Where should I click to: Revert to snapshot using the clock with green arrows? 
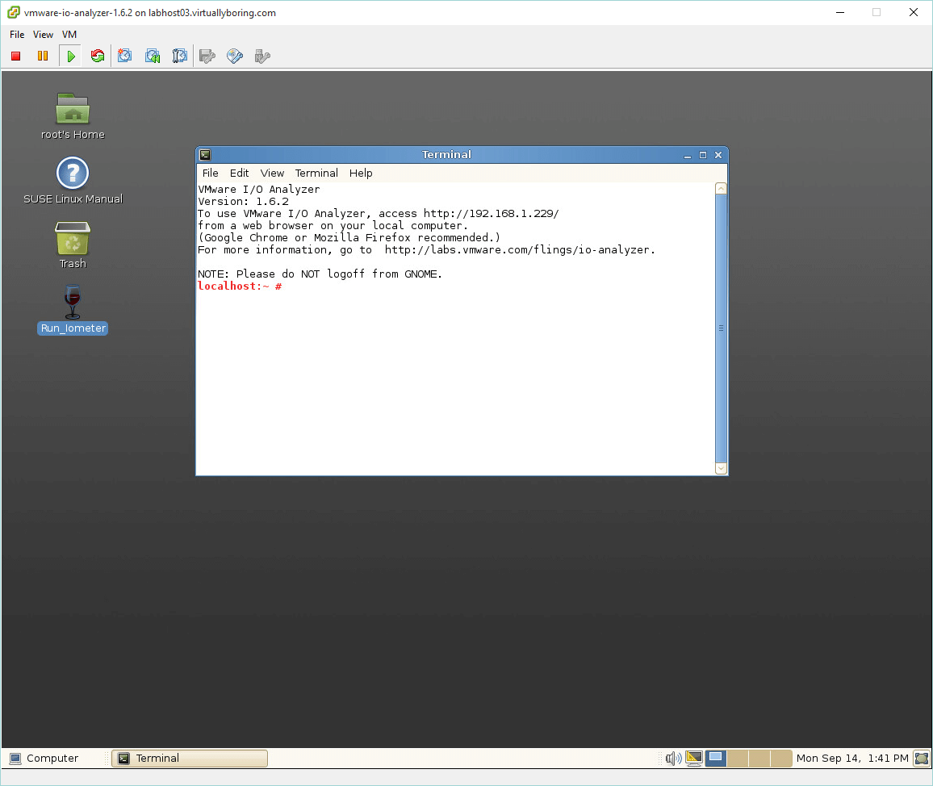pos(153,56)
